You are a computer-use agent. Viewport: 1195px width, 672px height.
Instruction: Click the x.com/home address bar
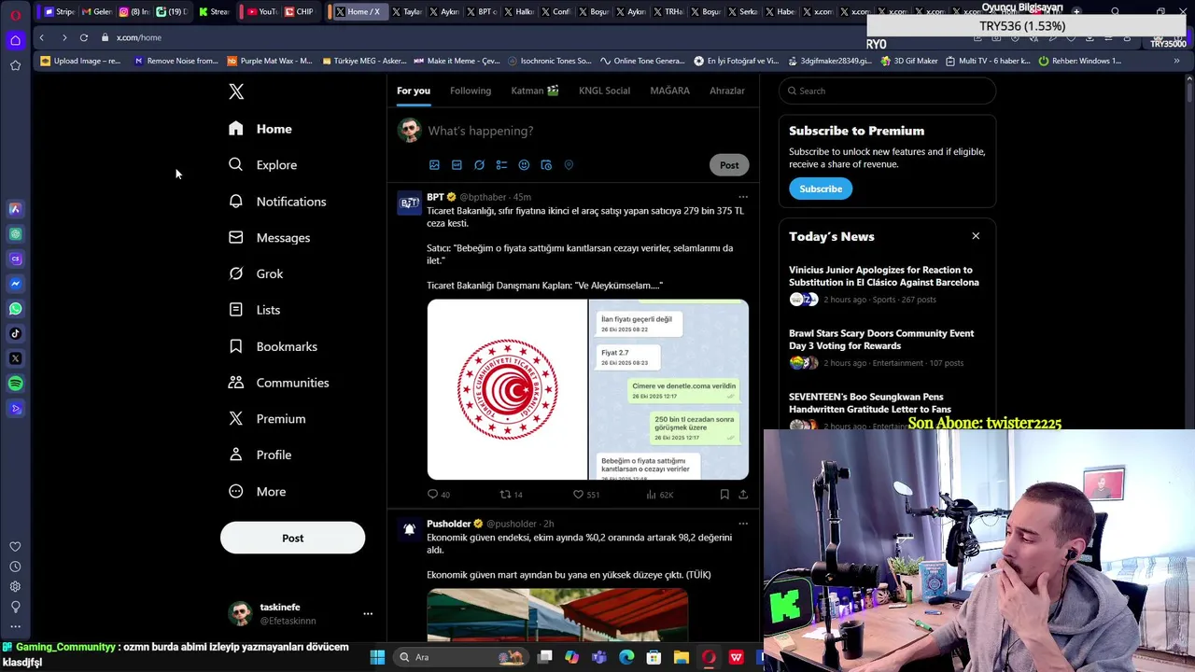tap(139, 37)
